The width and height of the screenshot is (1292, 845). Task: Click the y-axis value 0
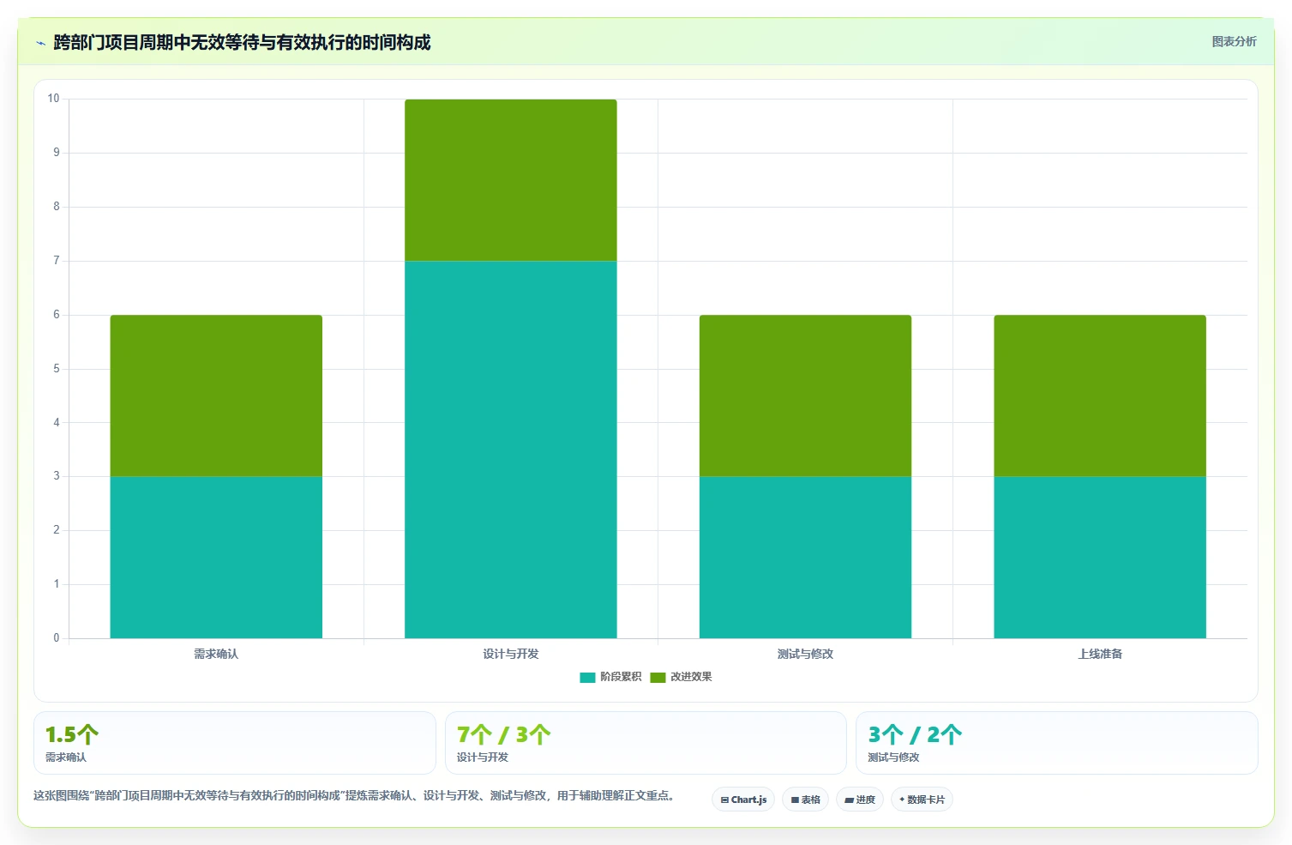[x=57, y=637]
